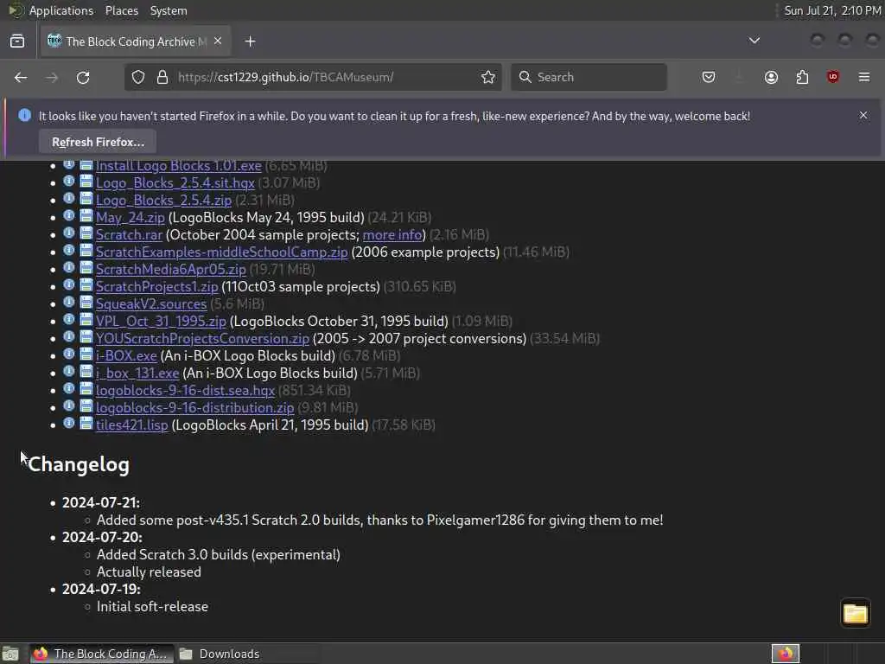The width and height of the screenshot is (885, 664).
Task: Close The Block Coding Archive tab
Action: pos(218,41)
